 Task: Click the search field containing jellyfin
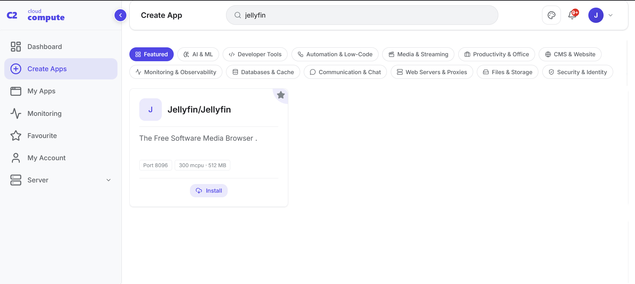coord(362,15)
